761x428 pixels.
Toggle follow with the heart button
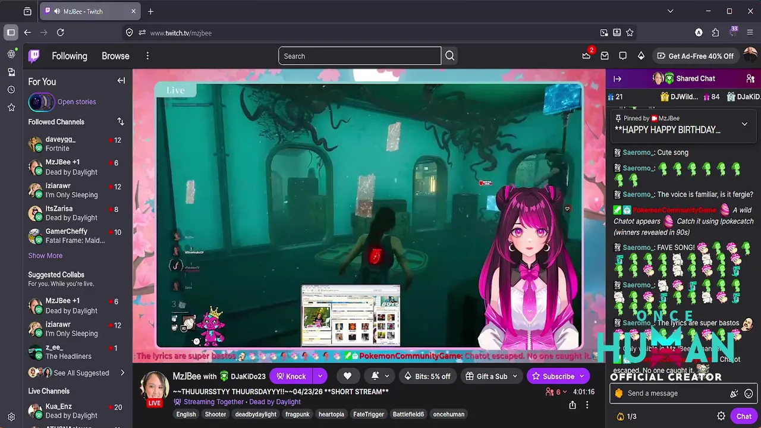[347, 376]
